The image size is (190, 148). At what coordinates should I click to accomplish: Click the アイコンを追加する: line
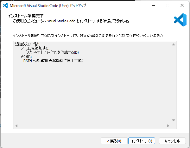click(35, 48)
